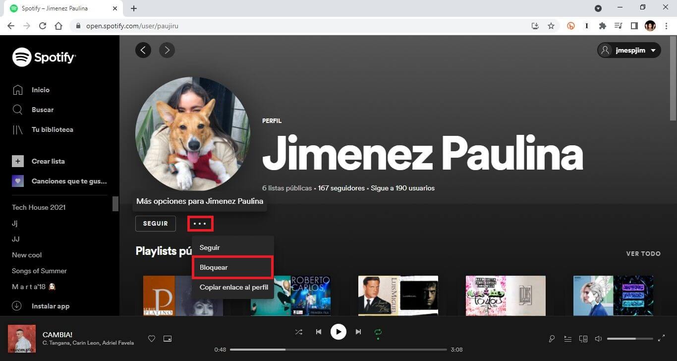Viewport: 677px width, 361px height.
Task: Click Instalar app download icon
Action: (17, 306)
